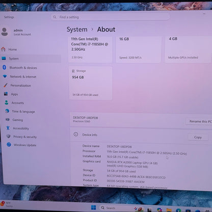Select the Bluetooth & devices icon
Image resolution: width=212 pixels, height=212 pixels.
5,67
